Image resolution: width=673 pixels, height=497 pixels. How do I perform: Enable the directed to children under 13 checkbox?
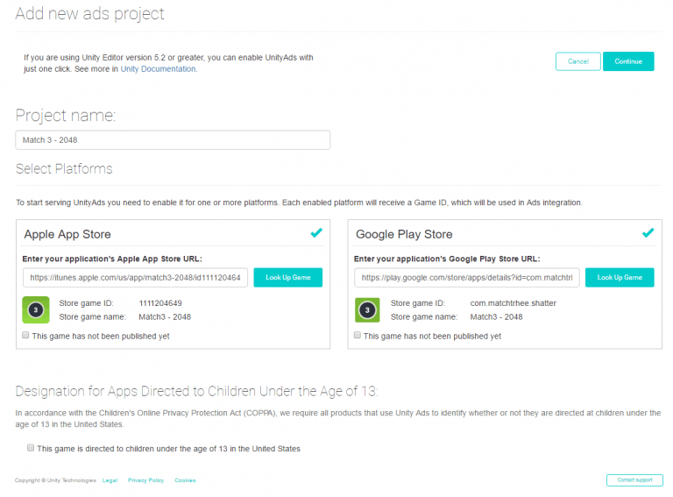pyautogui.click(x=31, y=448)
